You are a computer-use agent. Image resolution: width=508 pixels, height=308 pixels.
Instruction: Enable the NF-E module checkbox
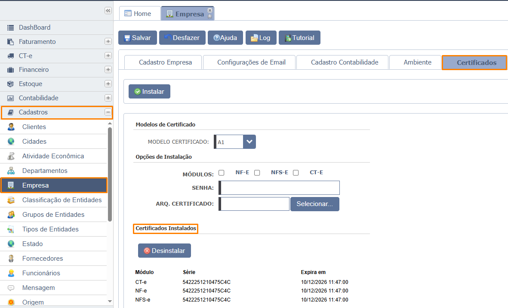click(221, 172)
